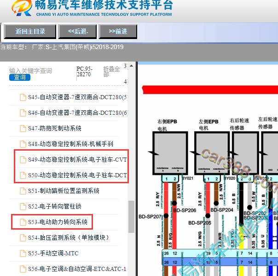
Task: Click the document icon beside S50
Action: pyautogui.click(x=23, y=175)
